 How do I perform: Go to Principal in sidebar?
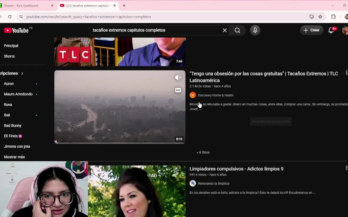click(x=11, y=46)
